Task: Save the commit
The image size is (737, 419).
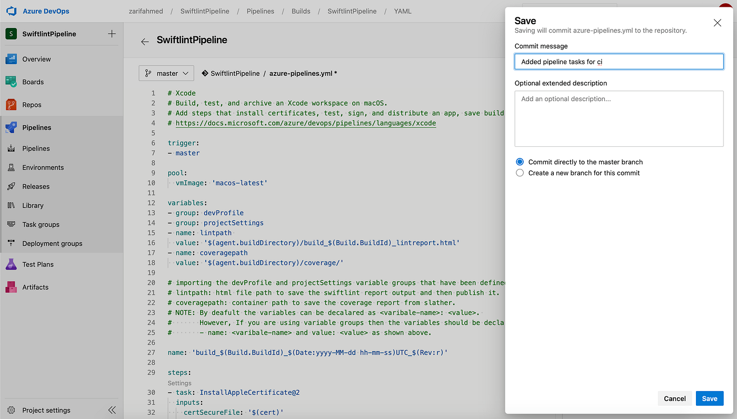Action: tap(709, 398)
